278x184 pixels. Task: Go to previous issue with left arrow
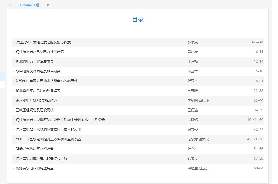9,5
